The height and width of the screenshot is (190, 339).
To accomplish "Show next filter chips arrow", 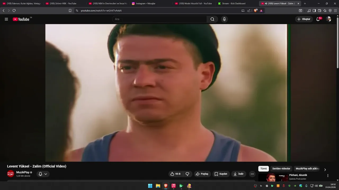I will (x=325, y=170).
